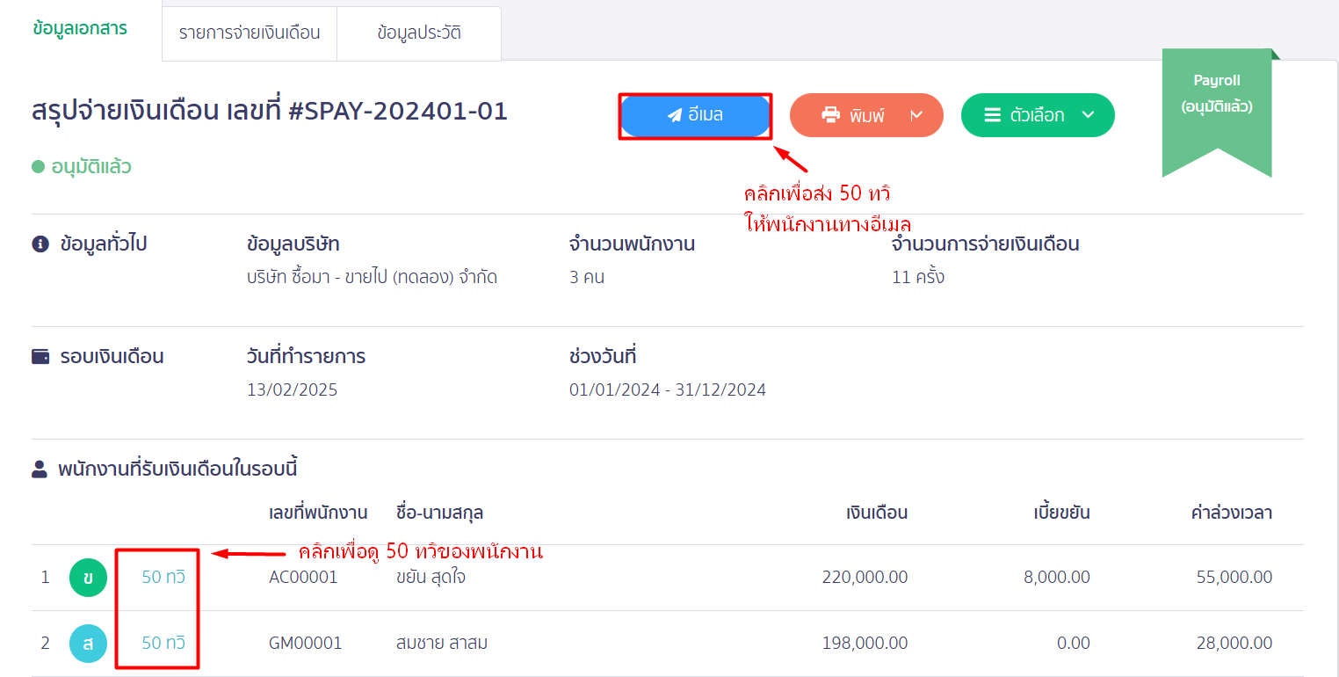Switch to the รายการจ่ายเงินเดือน tab

pos(249,33)
